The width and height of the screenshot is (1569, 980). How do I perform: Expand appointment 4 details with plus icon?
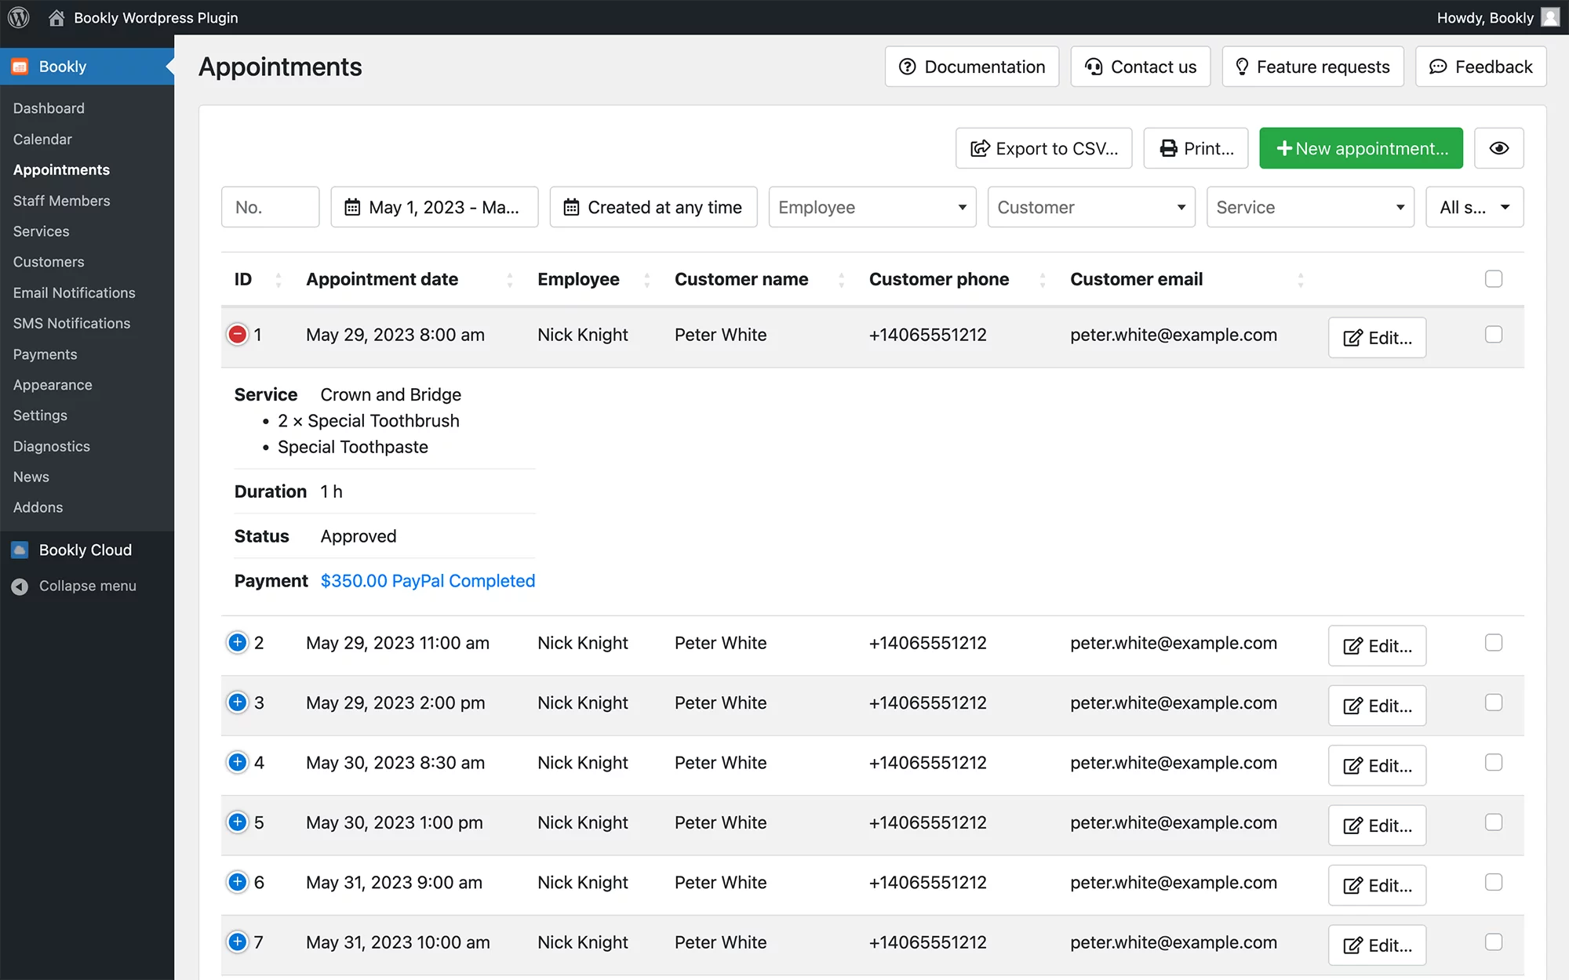tap(237, 762)
